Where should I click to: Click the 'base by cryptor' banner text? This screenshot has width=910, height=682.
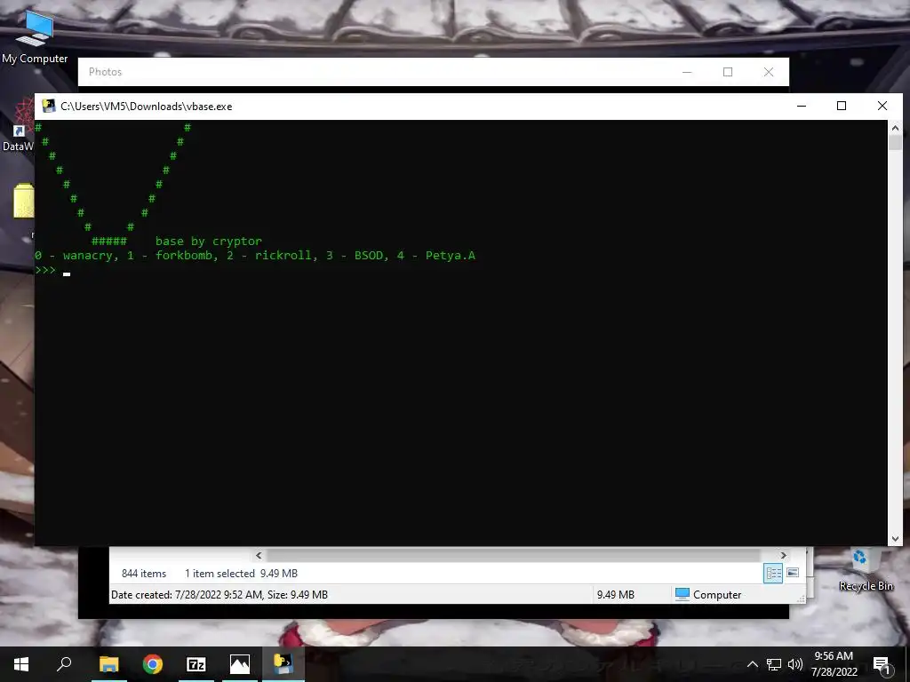(x=208, y=241)
